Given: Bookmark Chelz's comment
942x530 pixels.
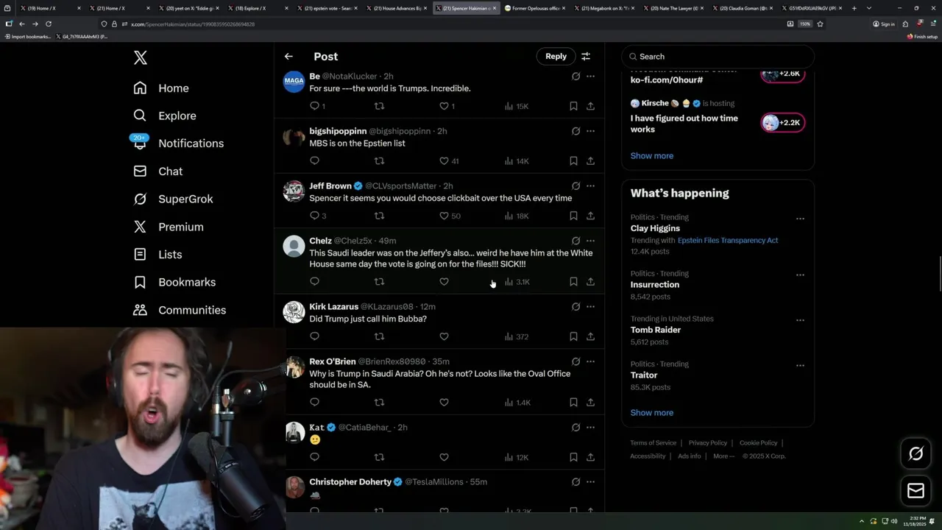Looking at the screenshot, I should [573, 281].
